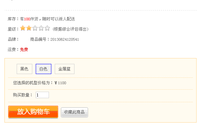Click the red 免费 shipping text
Viewport: 201px width, 125px height.
coord(24,50)
